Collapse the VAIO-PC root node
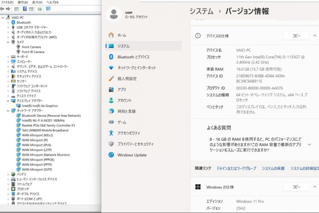 [3, 18]
